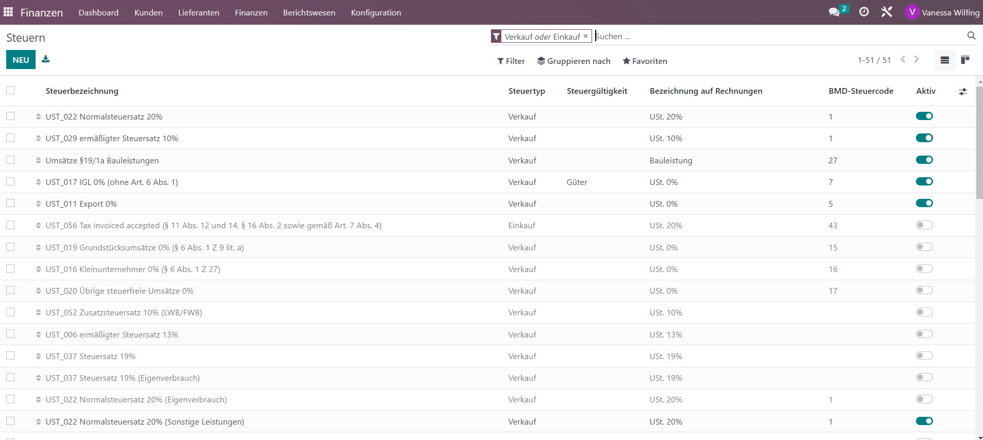The image size is (983, 440).
Task: Switch to kanban view icon
Action: coord(965,60)
